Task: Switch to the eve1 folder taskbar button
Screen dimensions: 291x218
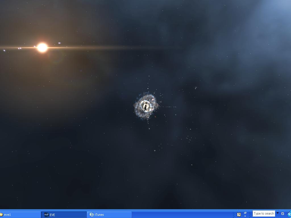Action: [x=20, y=215]
